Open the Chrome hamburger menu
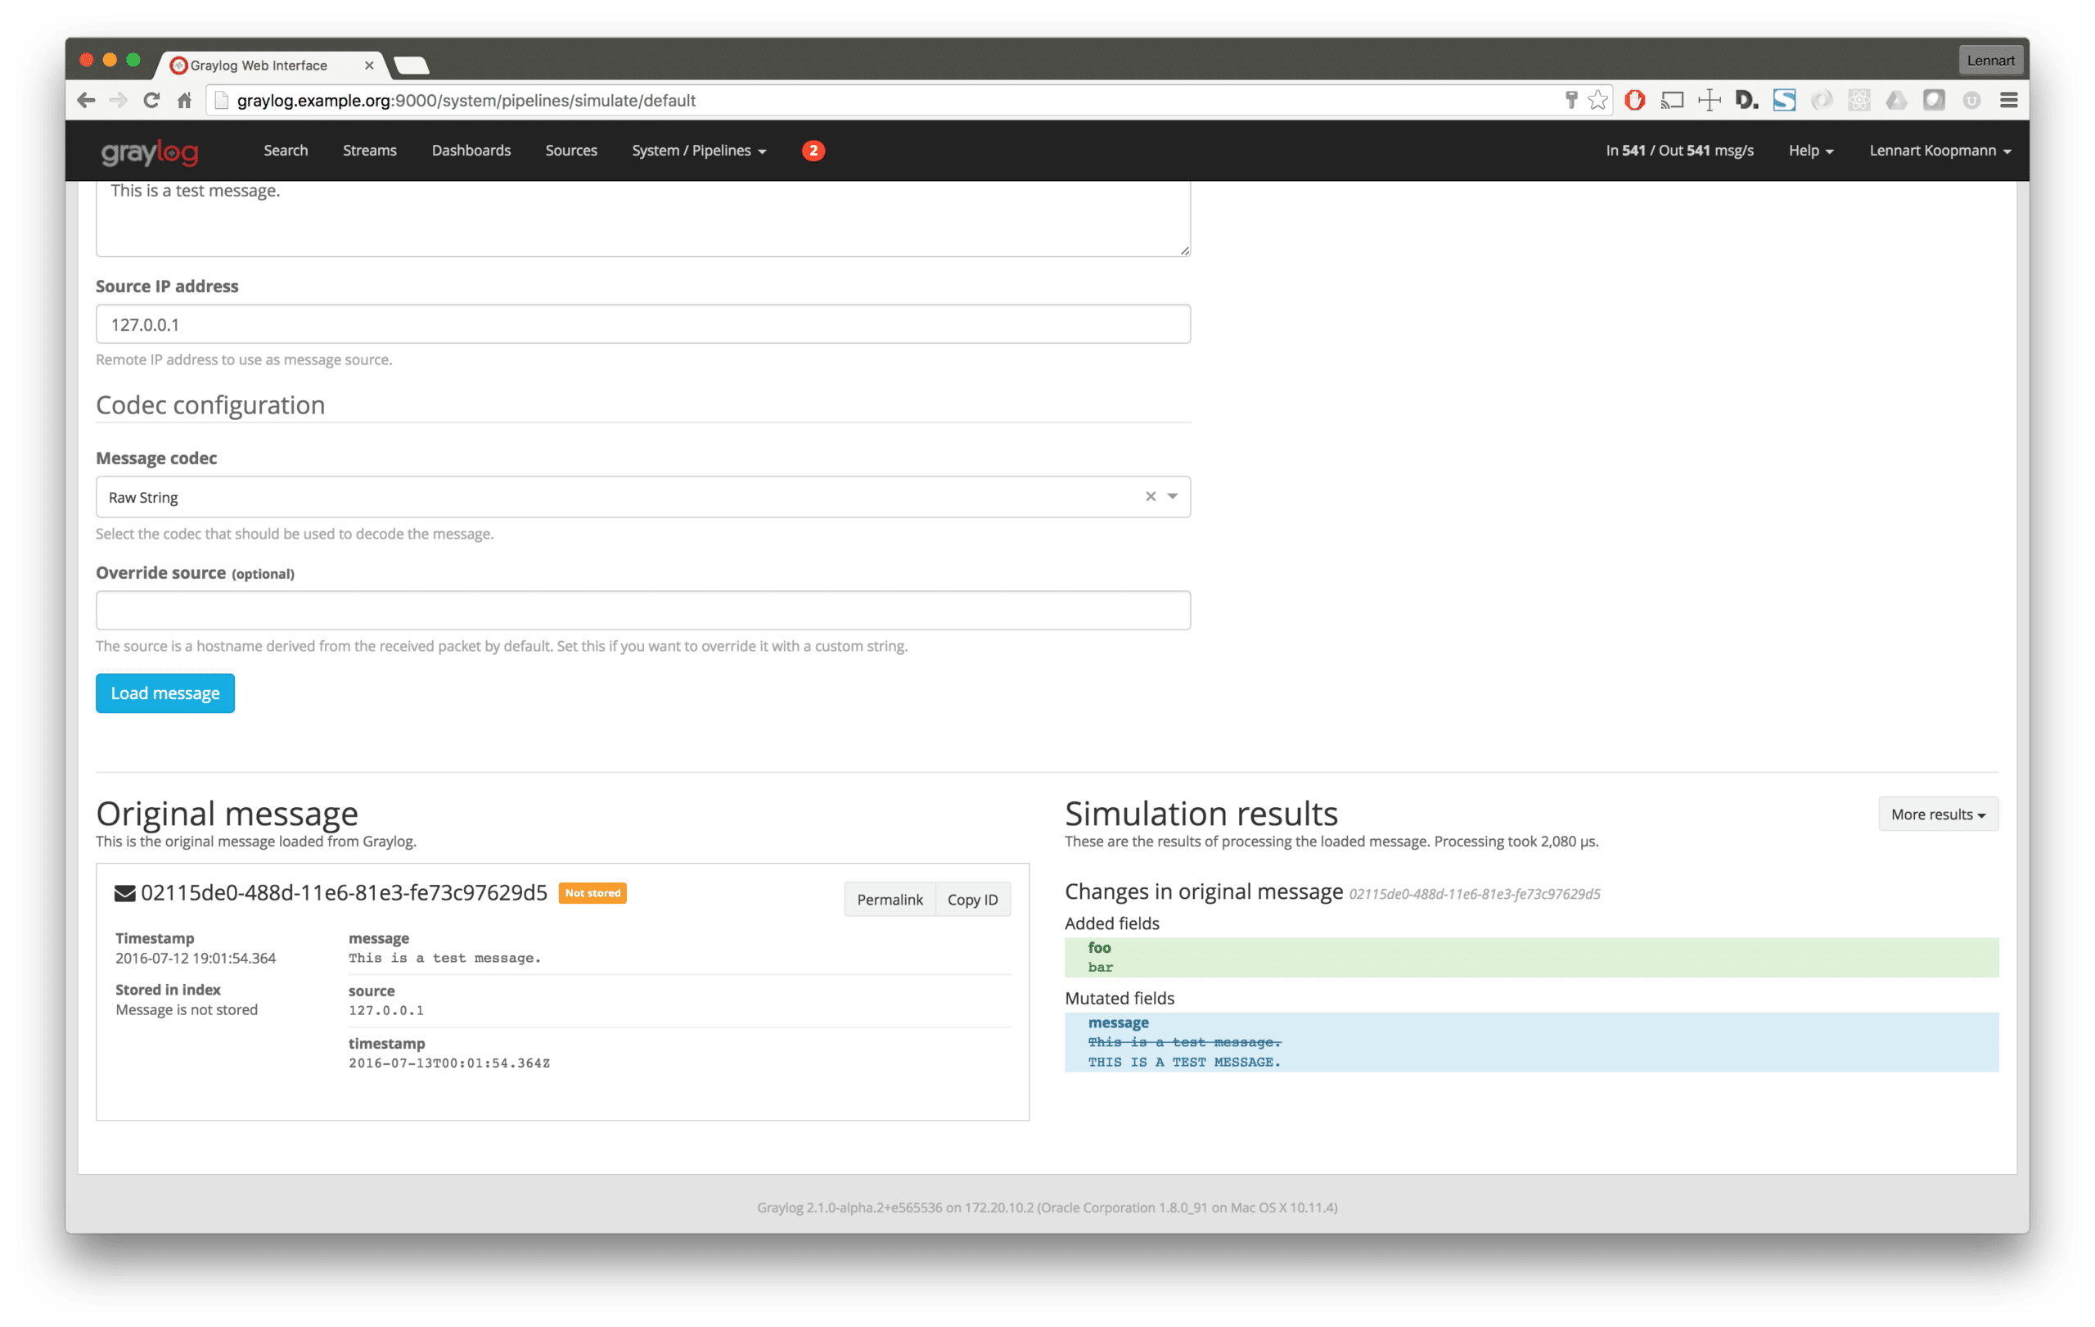The image size is (2095, 1327). point(2008,101)
